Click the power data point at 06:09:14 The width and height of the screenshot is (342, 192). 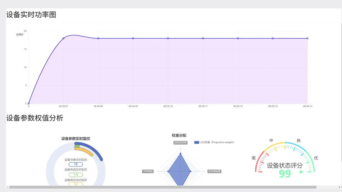pyautogui.click(x=307, y=38)
